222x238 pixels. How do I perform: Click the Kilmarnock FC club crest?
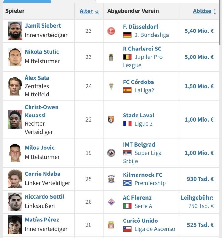(111, 179)
